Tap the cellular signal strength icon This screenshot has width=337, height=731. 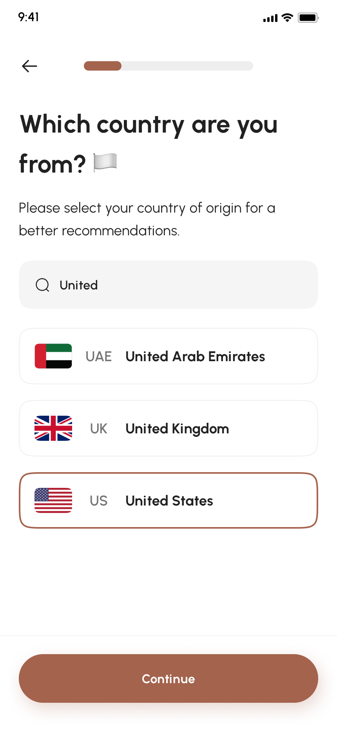tap(270, 18)
